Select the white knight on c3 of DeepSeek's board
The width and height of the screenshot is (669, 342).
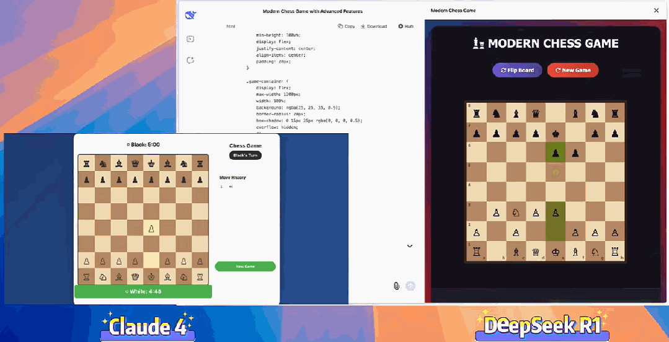(516, 213)
